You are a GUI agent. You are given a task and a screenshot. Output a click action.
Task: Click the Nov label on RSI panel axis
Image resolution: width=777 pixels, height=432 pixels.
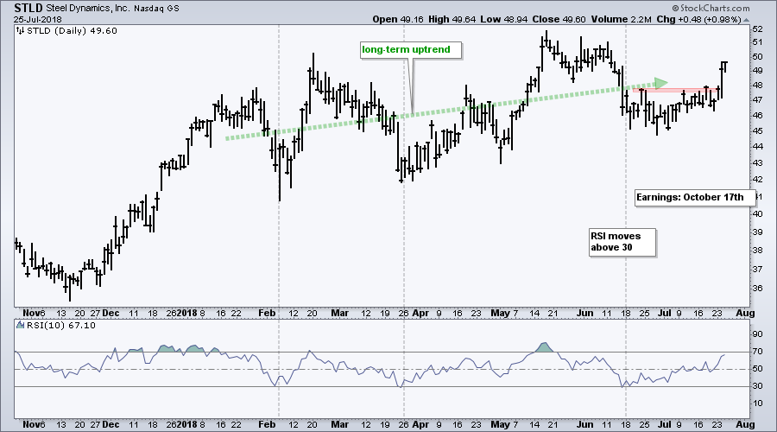coord(31,424)
